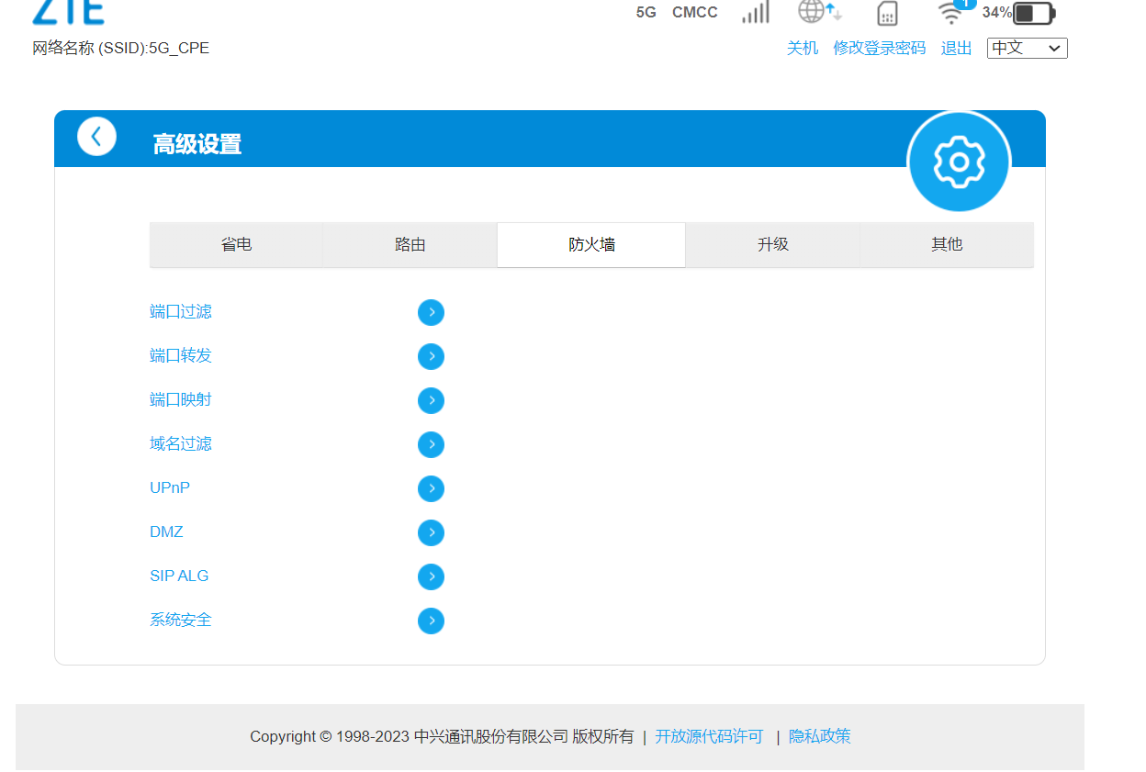
Task: Open the 隐私政策 footer link
Action: (819, 736)
